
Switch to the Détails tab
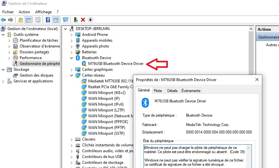coord(172,91)
